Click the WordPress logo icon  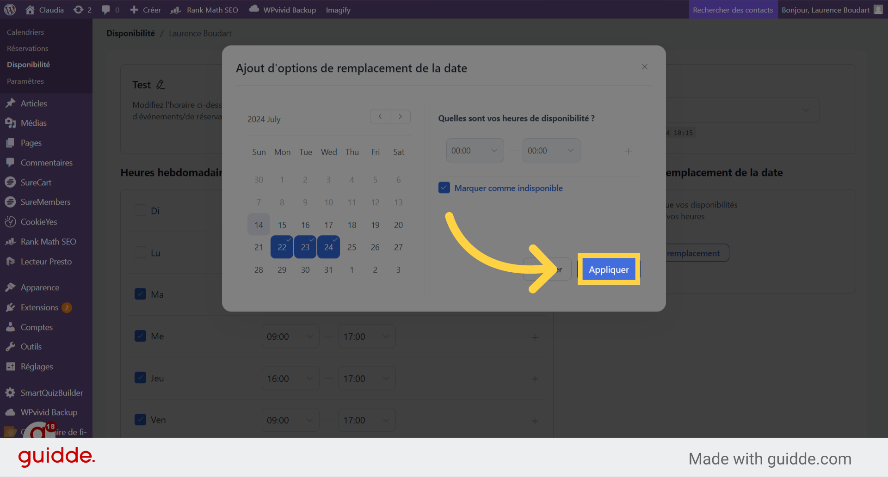click(10, 10)
